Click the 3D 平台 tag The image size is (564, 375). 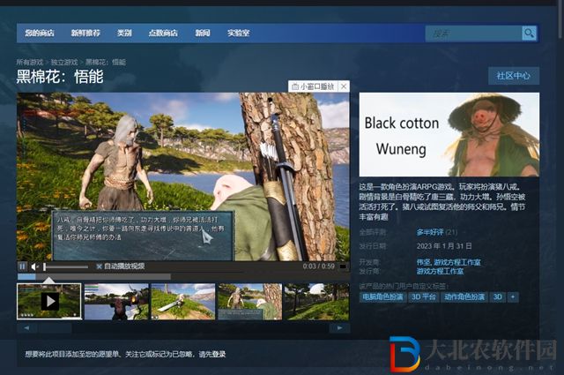click(x=423, y=296)
